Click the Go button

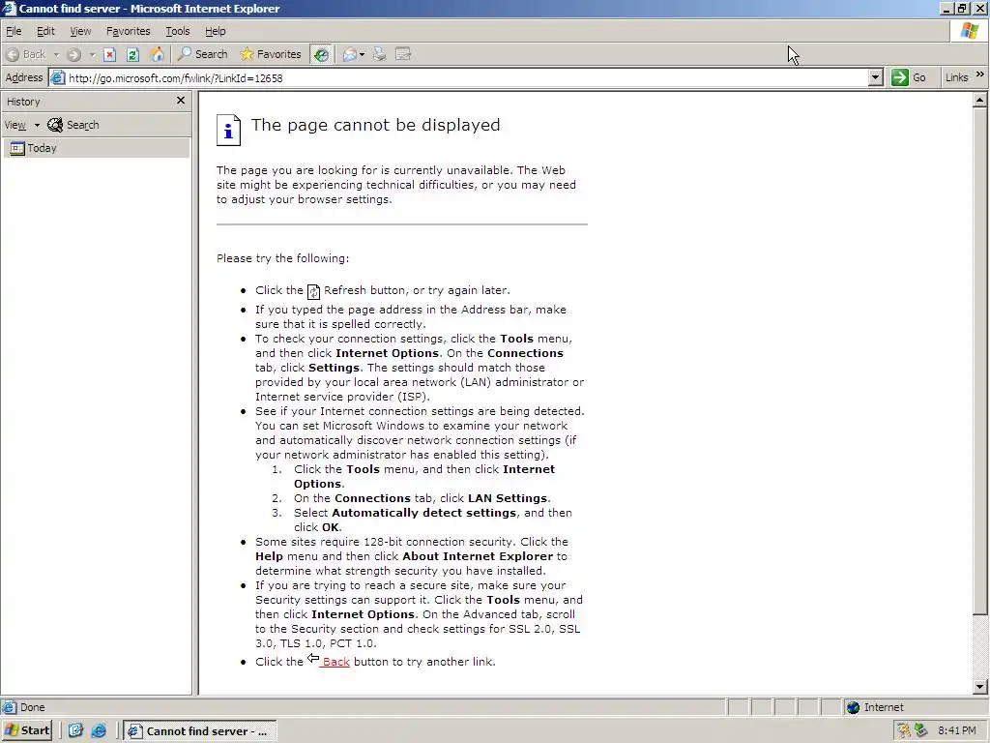(x=909, y=77)
